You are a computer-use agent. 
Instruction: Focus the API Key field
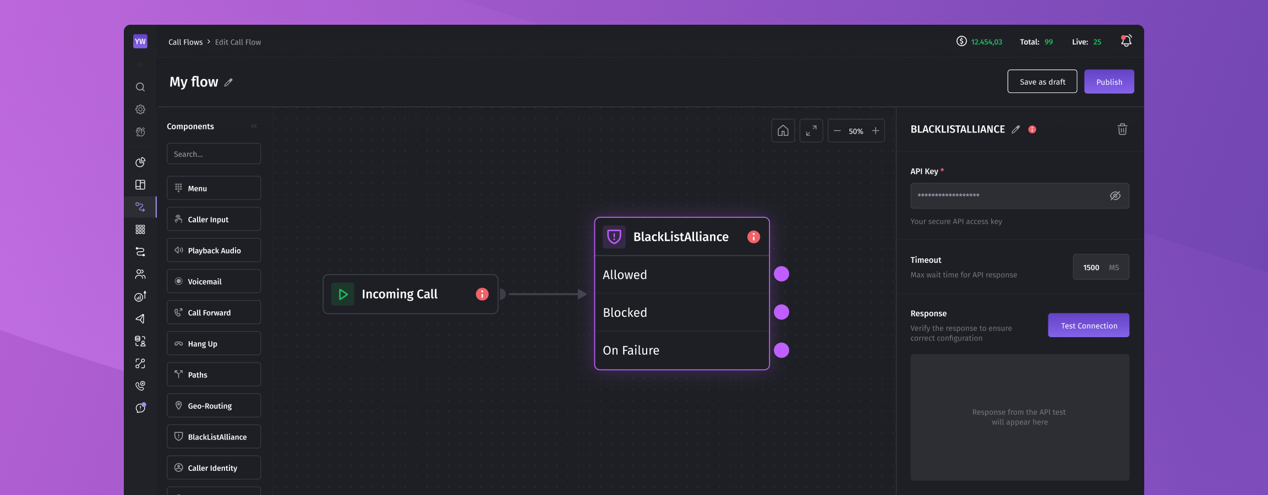pyautogui.click(x=1019, y=196)
